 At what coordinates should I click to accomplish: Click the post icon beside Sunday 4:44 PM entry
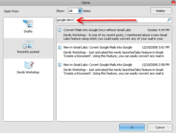[x=60, y=30]
